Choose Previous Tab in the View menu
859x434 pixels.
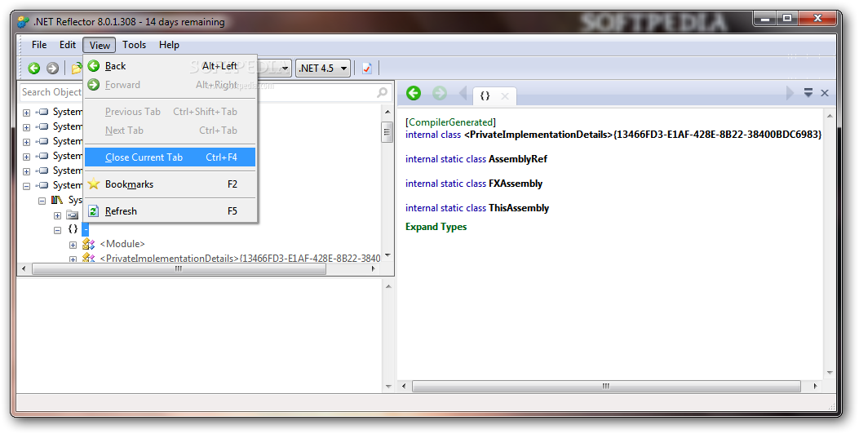pyautogui.click(x=170, y=112)
